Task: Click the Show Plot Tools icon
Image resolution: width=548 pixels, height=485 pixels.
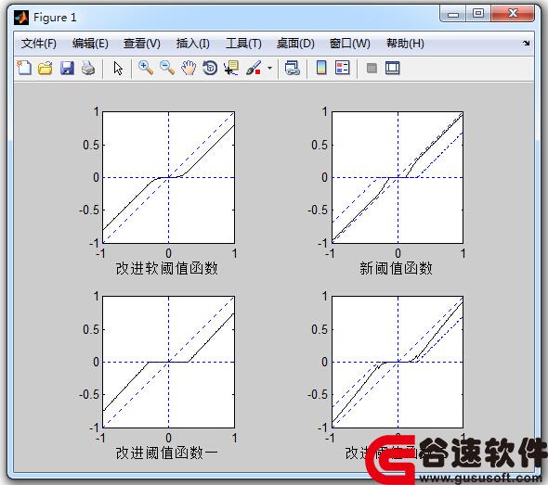Action: (393, 68)
